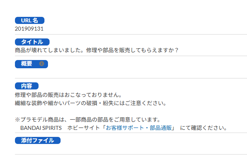Click the question 修理や部品を販売してもらえますか？
Image resolution: width=247 pixels, height=162 pixels.
(133, 50)
